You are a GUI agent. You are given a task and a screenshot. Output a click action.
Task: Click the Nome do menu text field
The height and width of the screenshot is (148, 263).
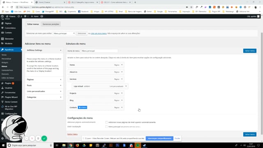click(99, 51)
